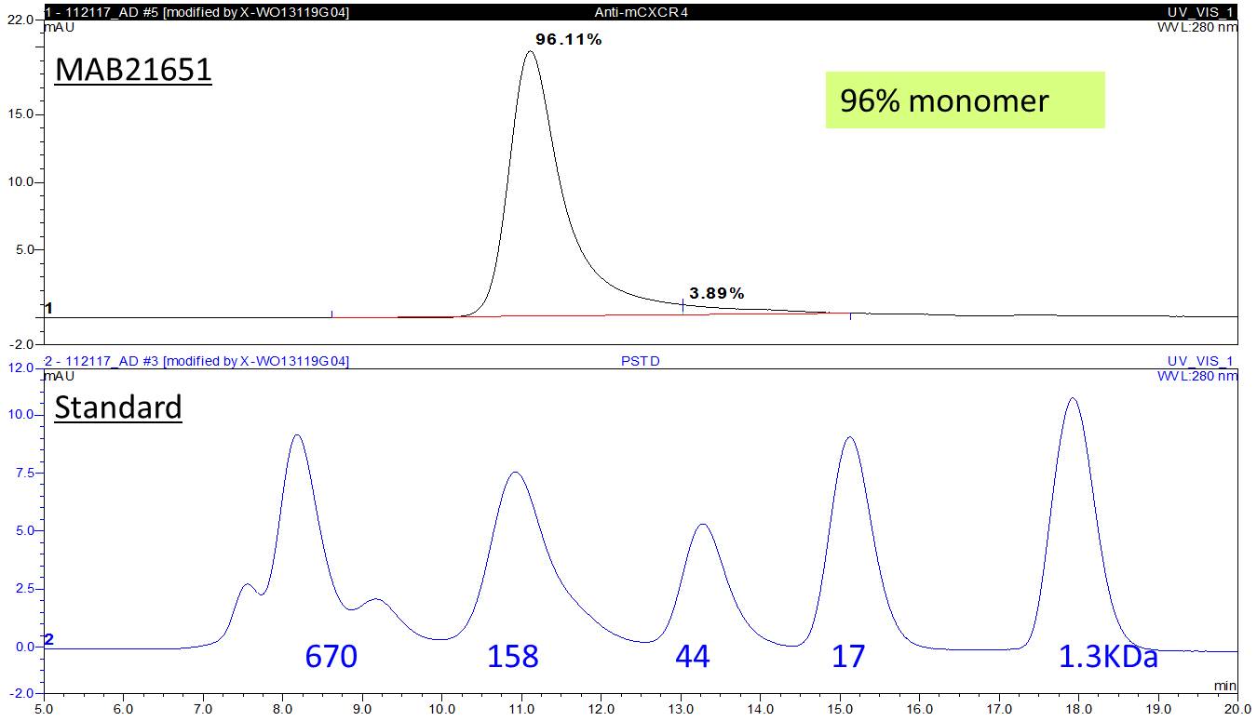
Task: Select the 44 molecular weight label
Action: [692, 657]
